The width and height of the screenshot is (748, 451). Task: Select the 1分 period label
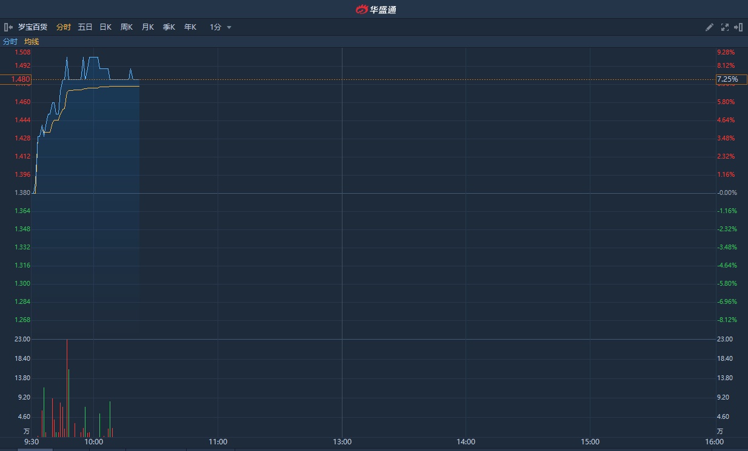tap(215, 27)
